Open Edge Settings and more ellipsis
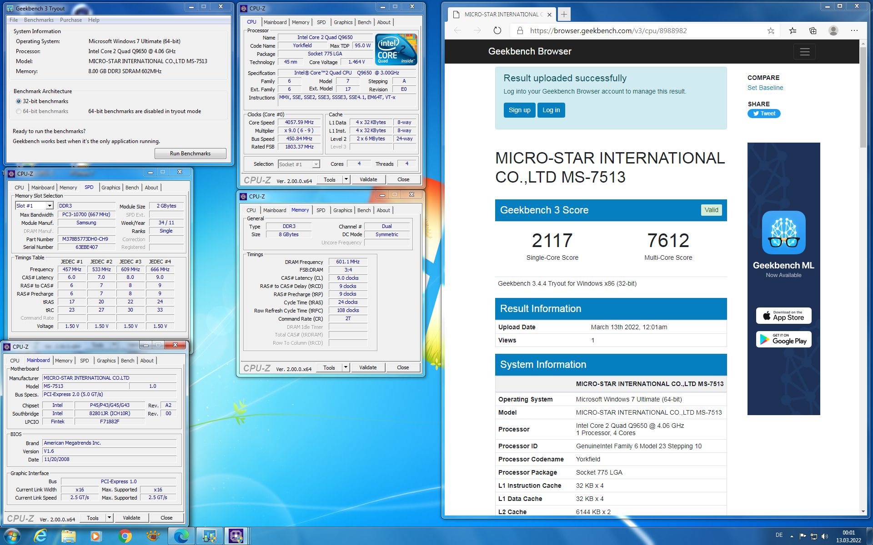The image size is (873, 545). [x=854, y=30]
